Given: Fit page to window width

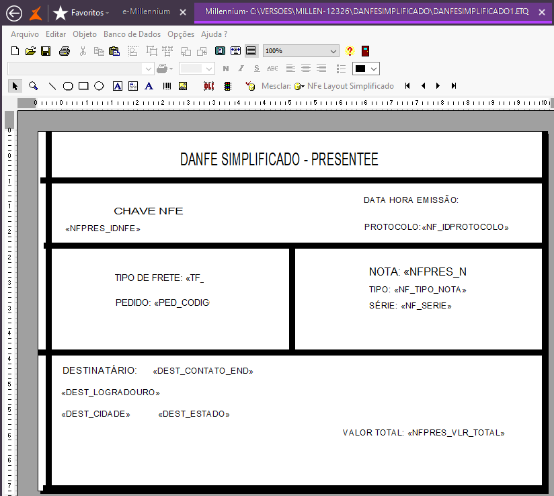Looking at the screenshot, I should [235, 51].
